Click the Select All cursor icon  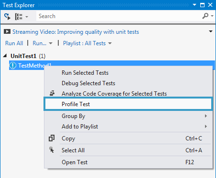tap(52, 150)
